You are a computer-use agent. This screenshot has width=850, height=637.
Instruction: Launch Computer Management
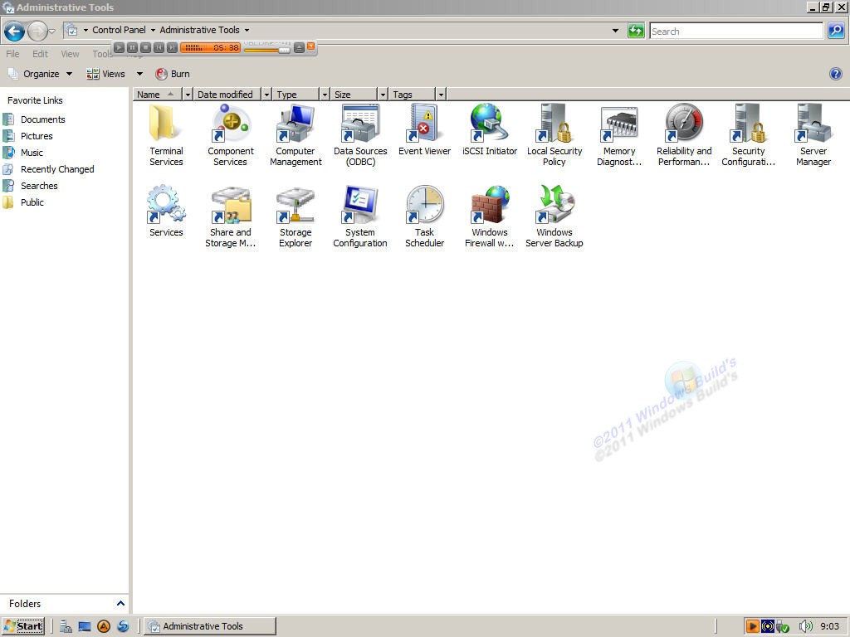[x=296, y=135]
